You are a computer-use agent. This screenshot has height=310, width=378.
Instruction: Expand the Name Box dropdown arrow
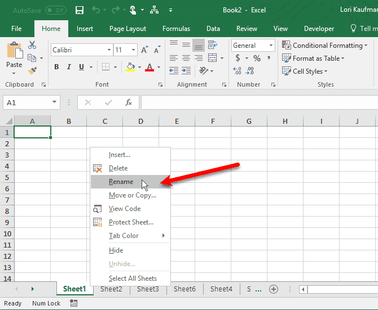(x=55, y=102)
